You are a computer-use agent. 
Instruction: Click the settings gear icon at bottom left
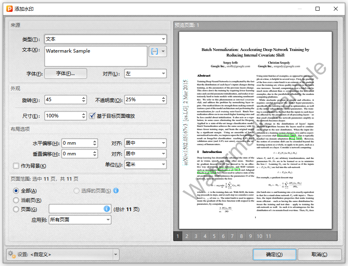[11, 255]
